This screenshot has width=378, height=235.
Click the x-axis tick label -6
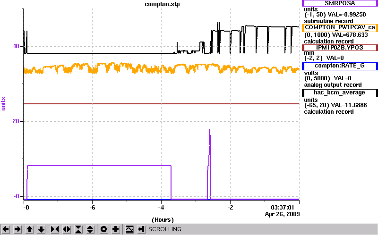tap(92, 208)
